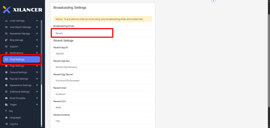Image resolution: width=270 pixels, height=128 pixels.
Task: Click the Xilancer logo
Action: click(22, 10)
